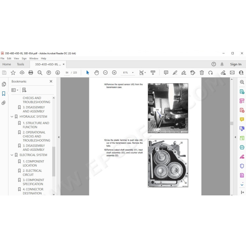246x246 pixels.
Task: Open 3. COMPONENT SPECIFICATION bookmark
Action: (33, 182)
